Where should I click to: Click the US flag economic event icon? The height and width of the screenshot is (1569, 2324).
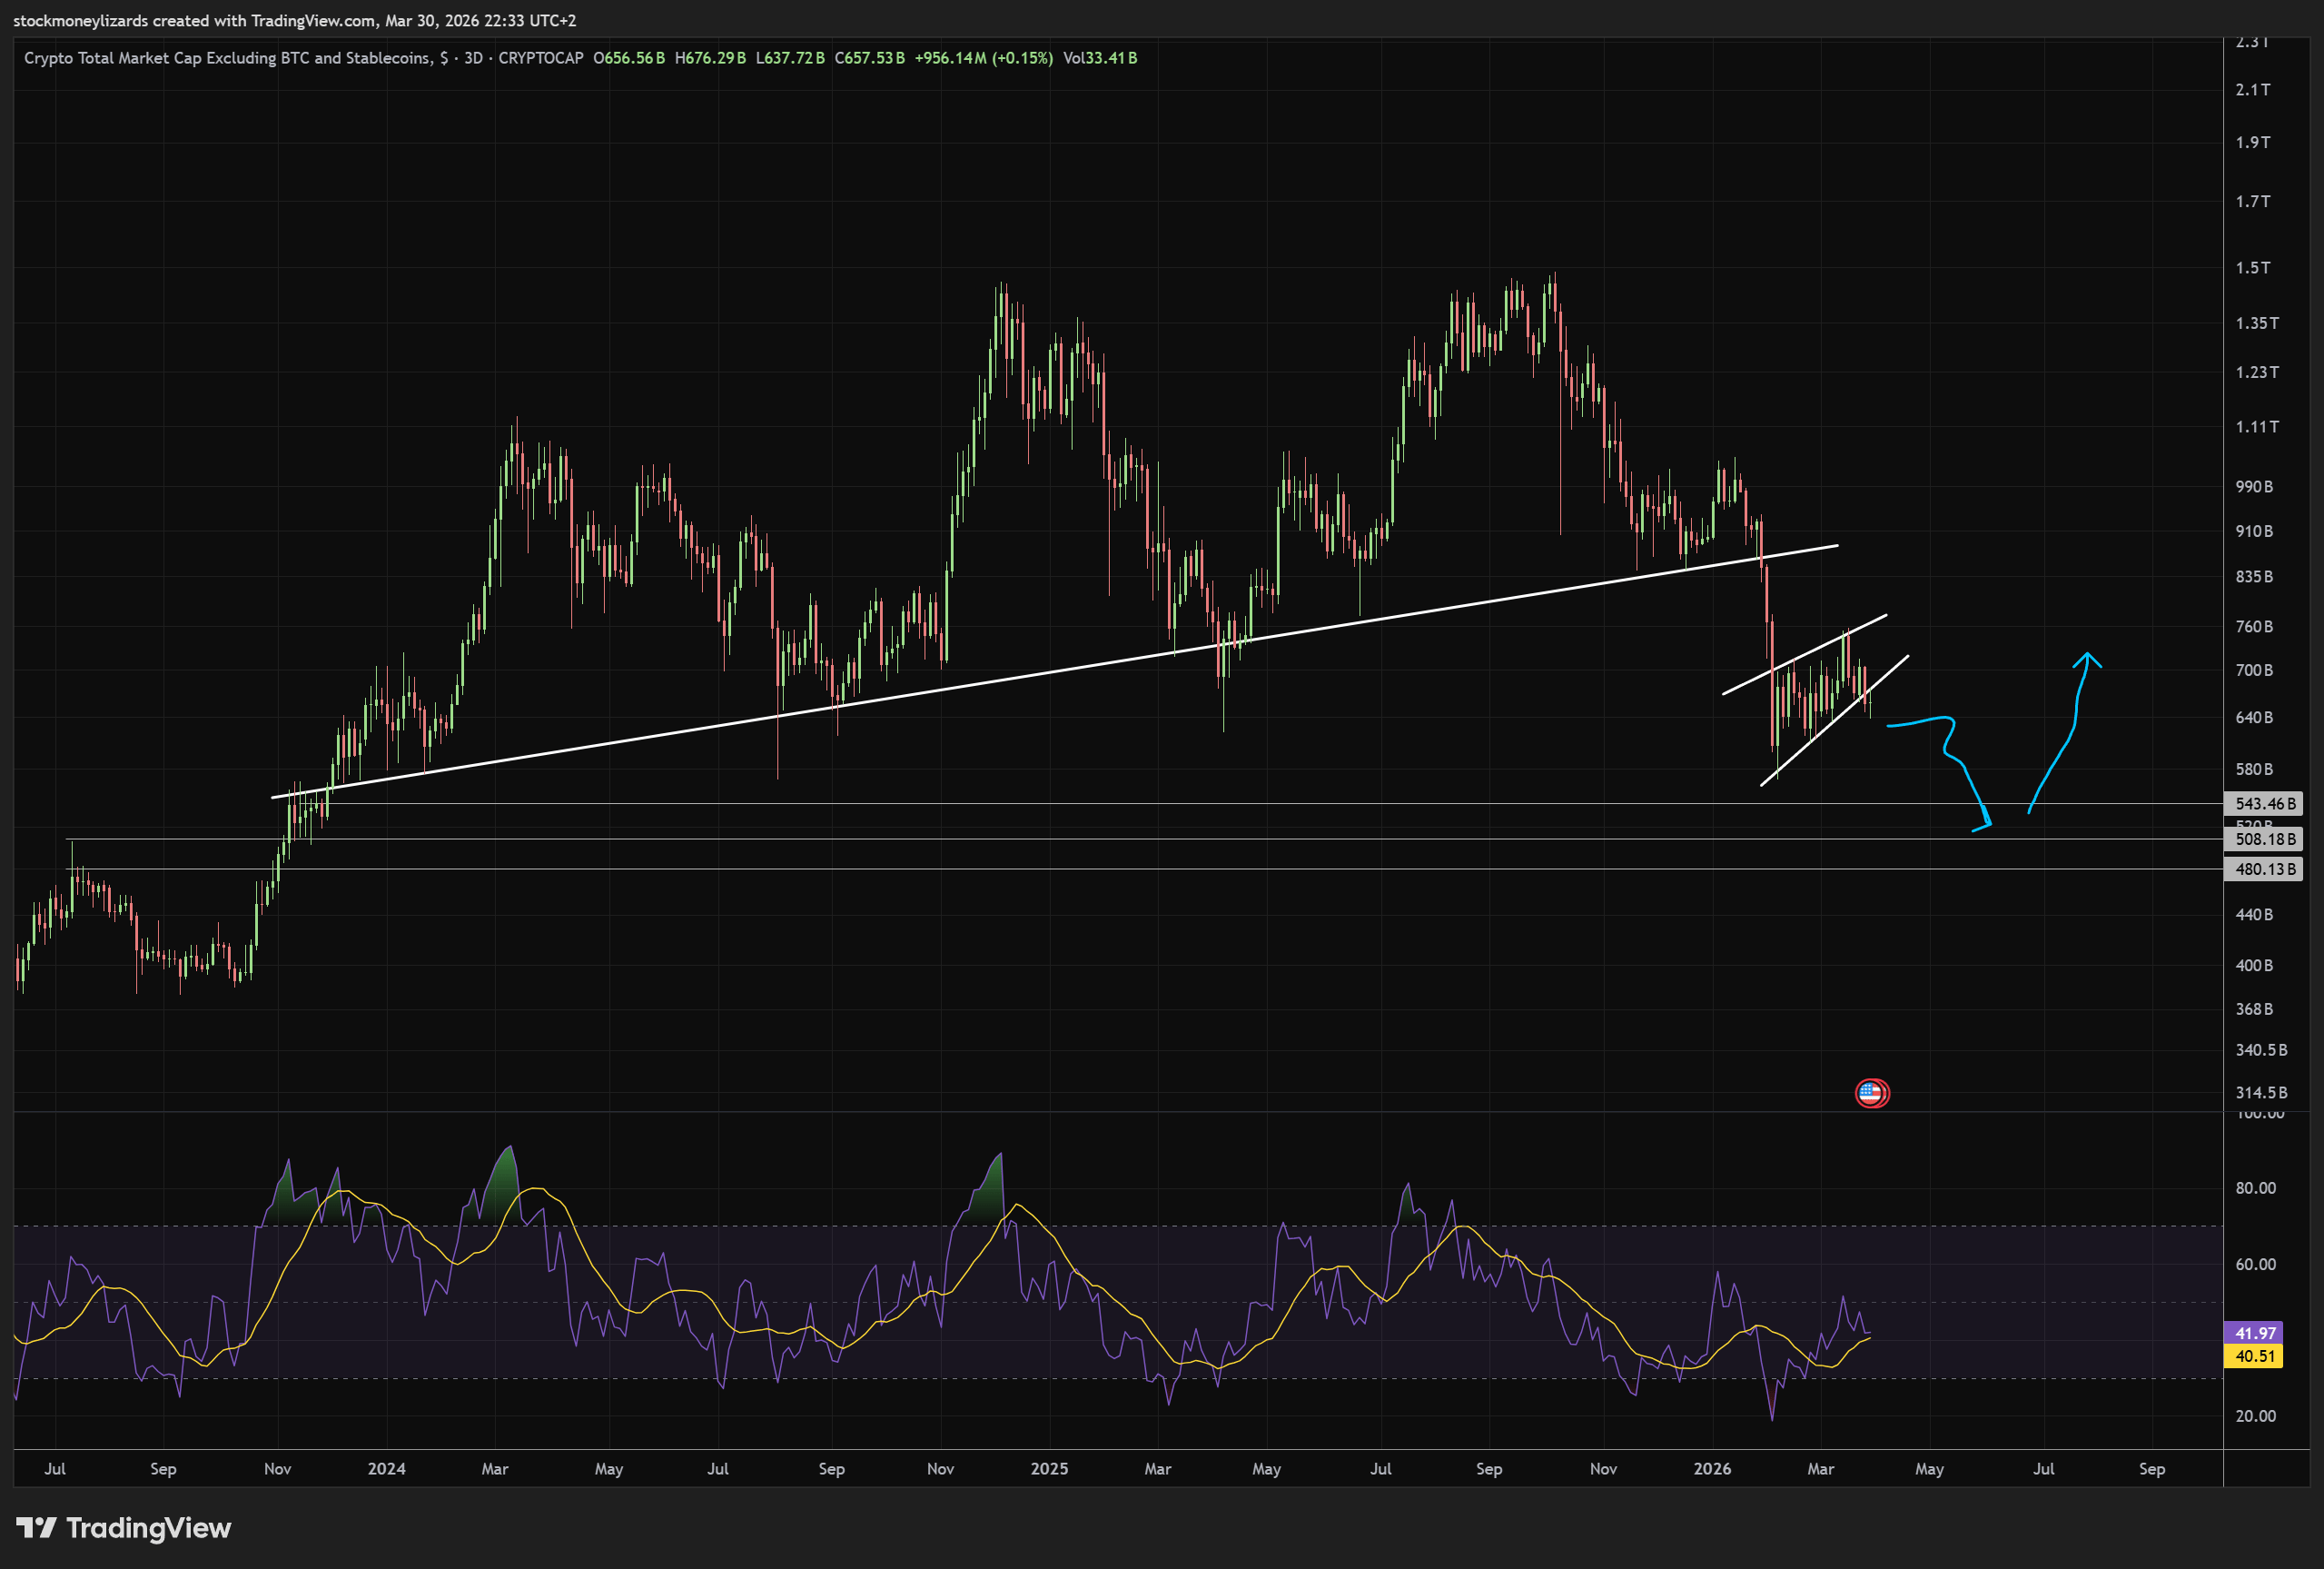[1872, 1093]
